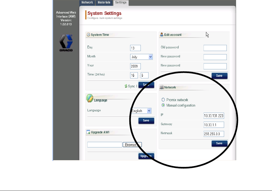The image size is (272, 191).
Task: Focus the IP address field
Action: click(x=214, y=116)
